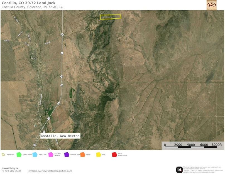Click the BLM legend icon

(x=98, y=154)
